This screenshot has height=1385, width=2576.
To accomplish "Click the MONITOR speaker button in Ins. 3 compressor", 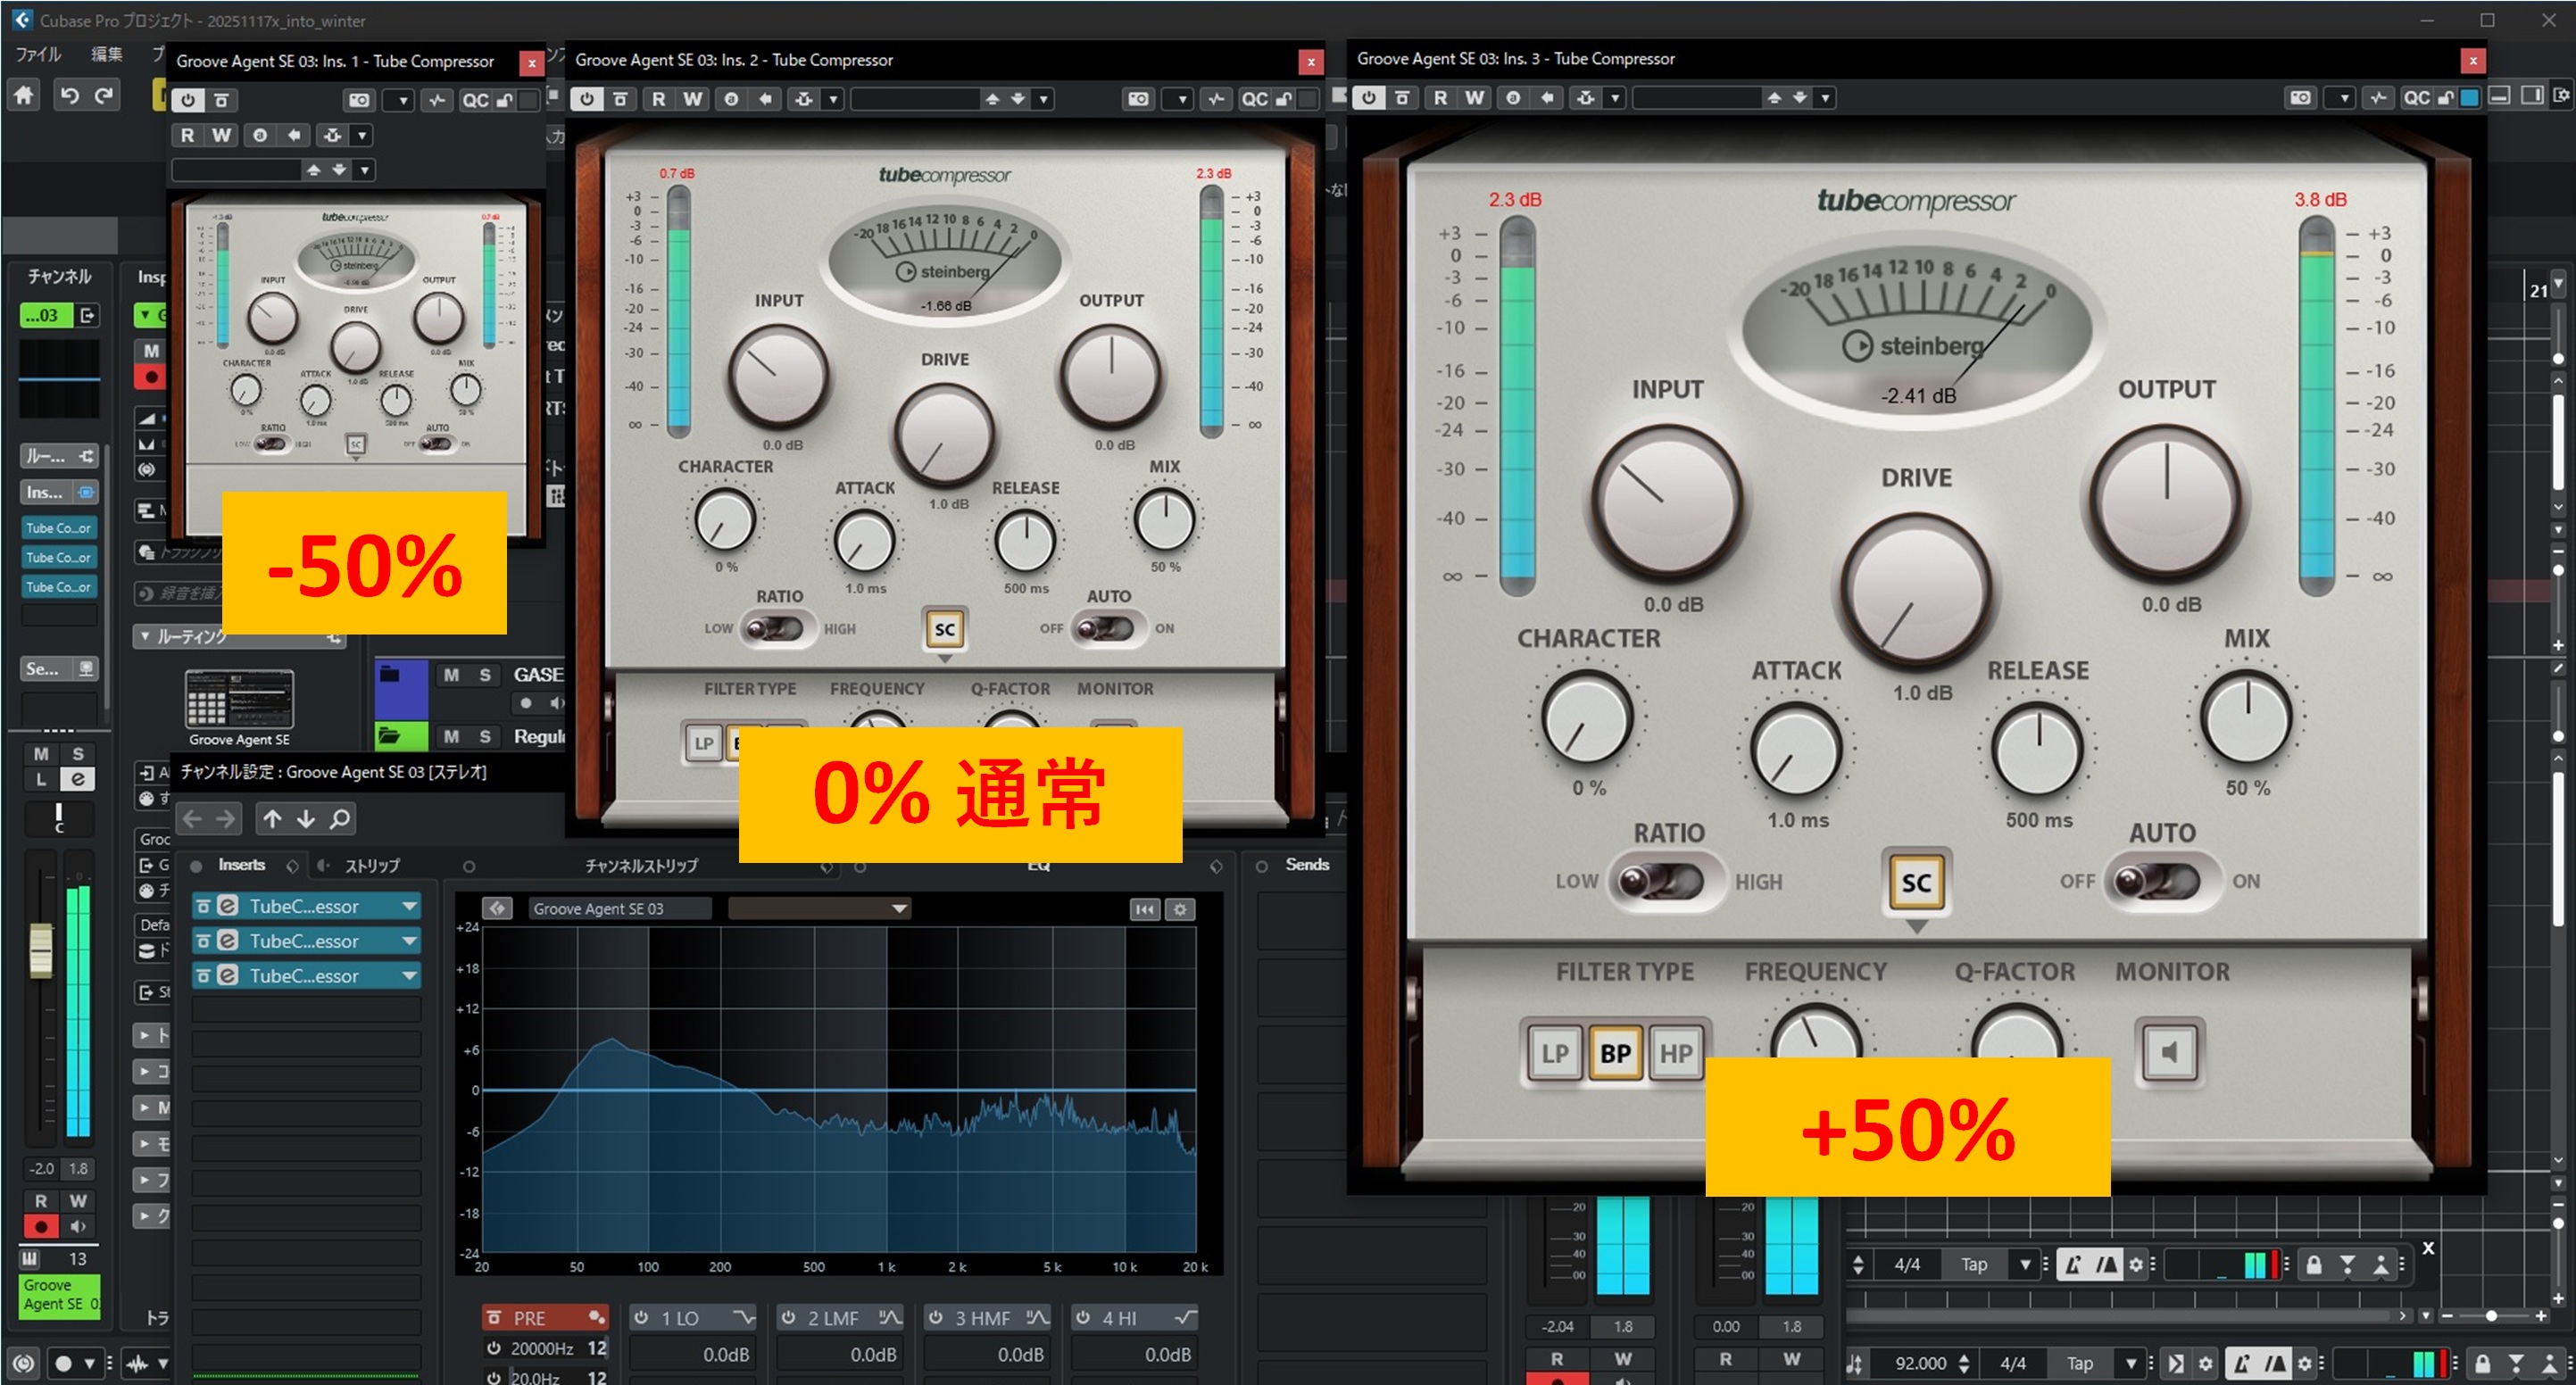I will [2168, 1051].
